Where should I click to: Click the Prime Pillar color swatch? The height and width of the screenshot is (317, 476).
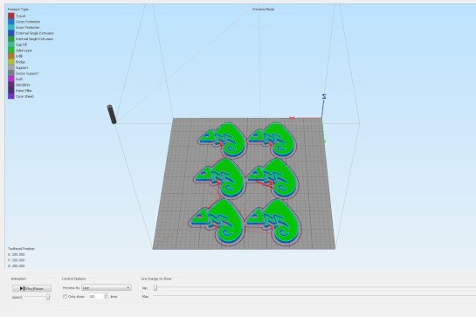click(11, 91)
